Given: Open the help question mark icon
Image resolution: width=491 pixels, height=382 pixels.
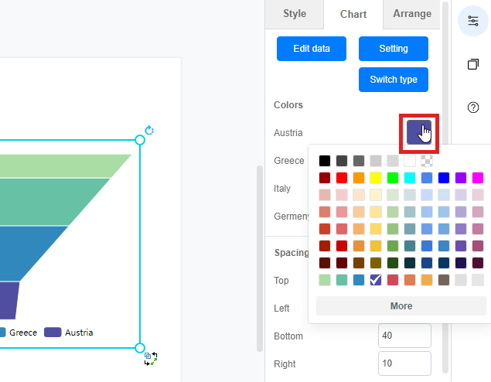Looking at the screenshot, I should click(x=473, y=107).
